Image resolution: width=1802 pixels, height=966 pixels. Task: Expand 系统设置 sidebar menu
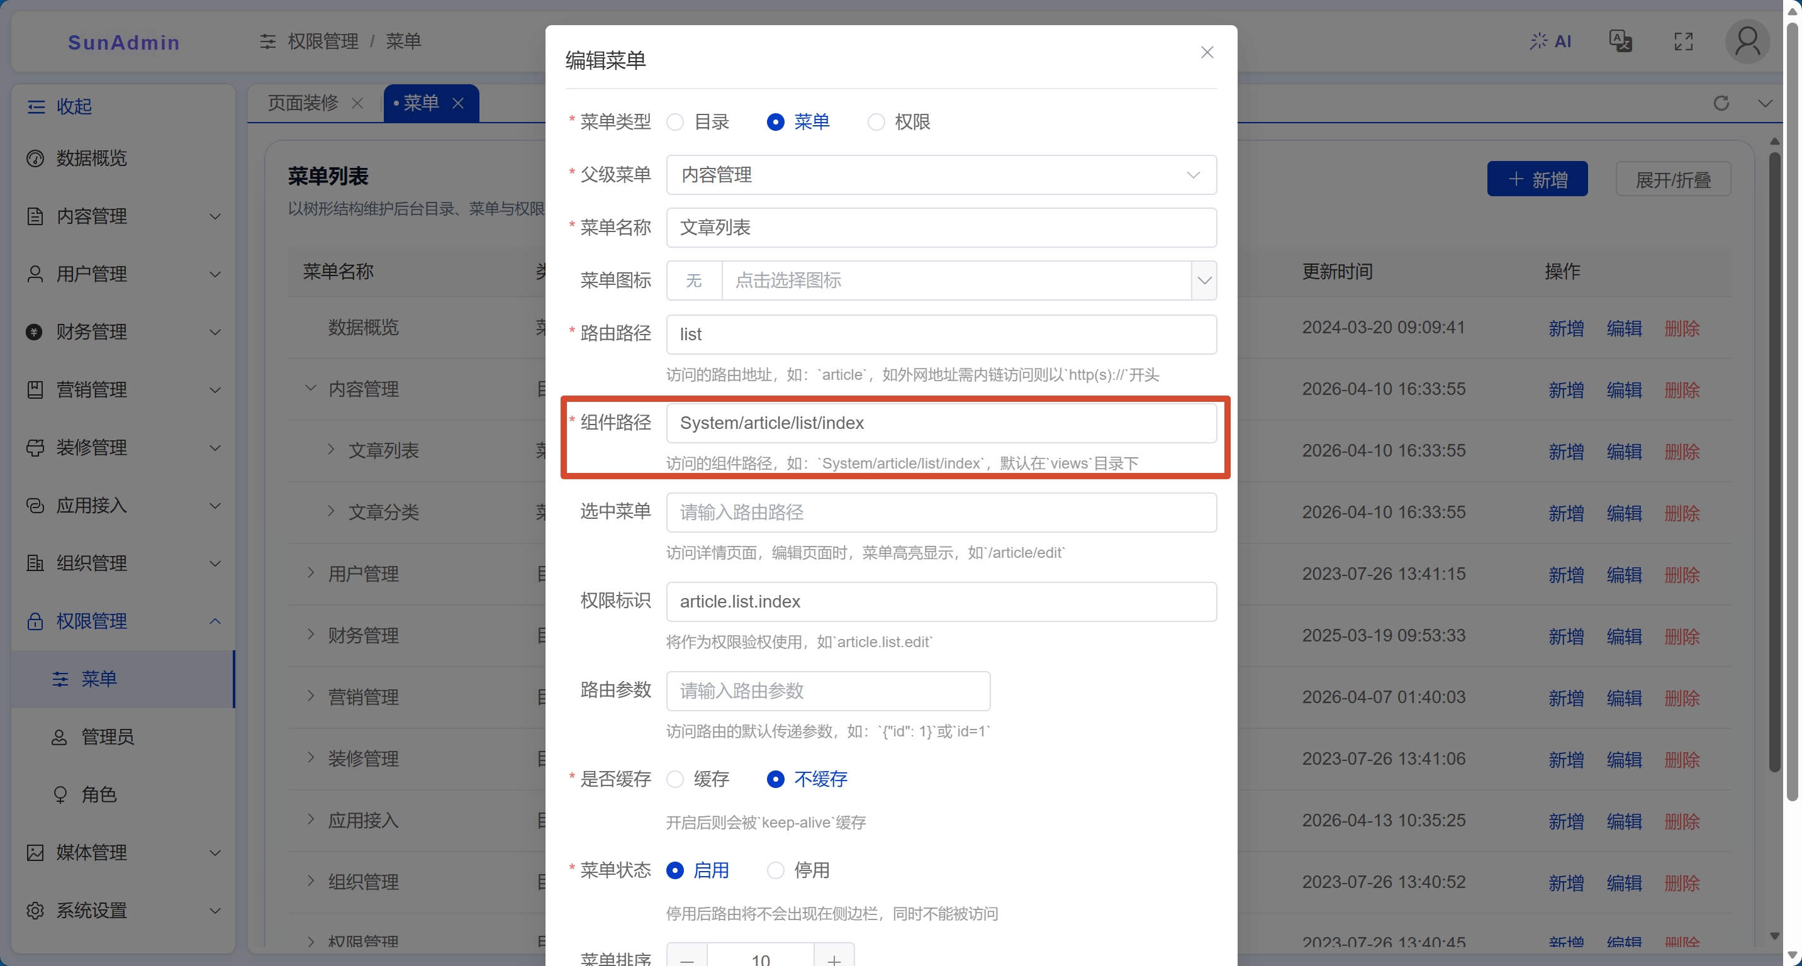pyautogui.click(x=123, y=911)
